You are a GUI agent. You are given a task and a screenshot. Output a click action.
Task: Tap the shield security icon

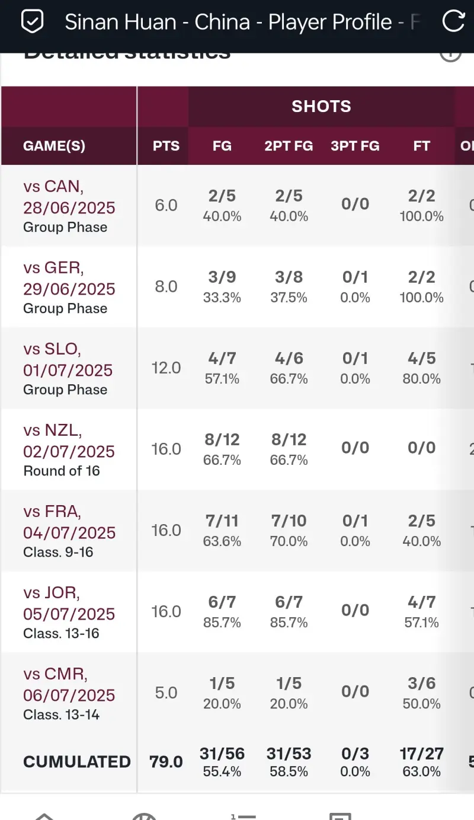[x=32, y=22]
